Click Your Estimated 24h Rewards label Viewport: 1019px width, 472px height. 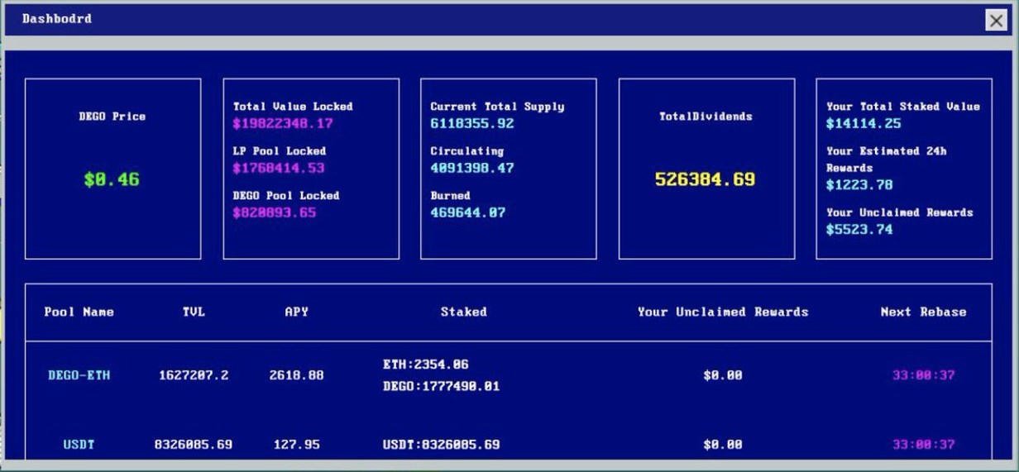(887, 160)
